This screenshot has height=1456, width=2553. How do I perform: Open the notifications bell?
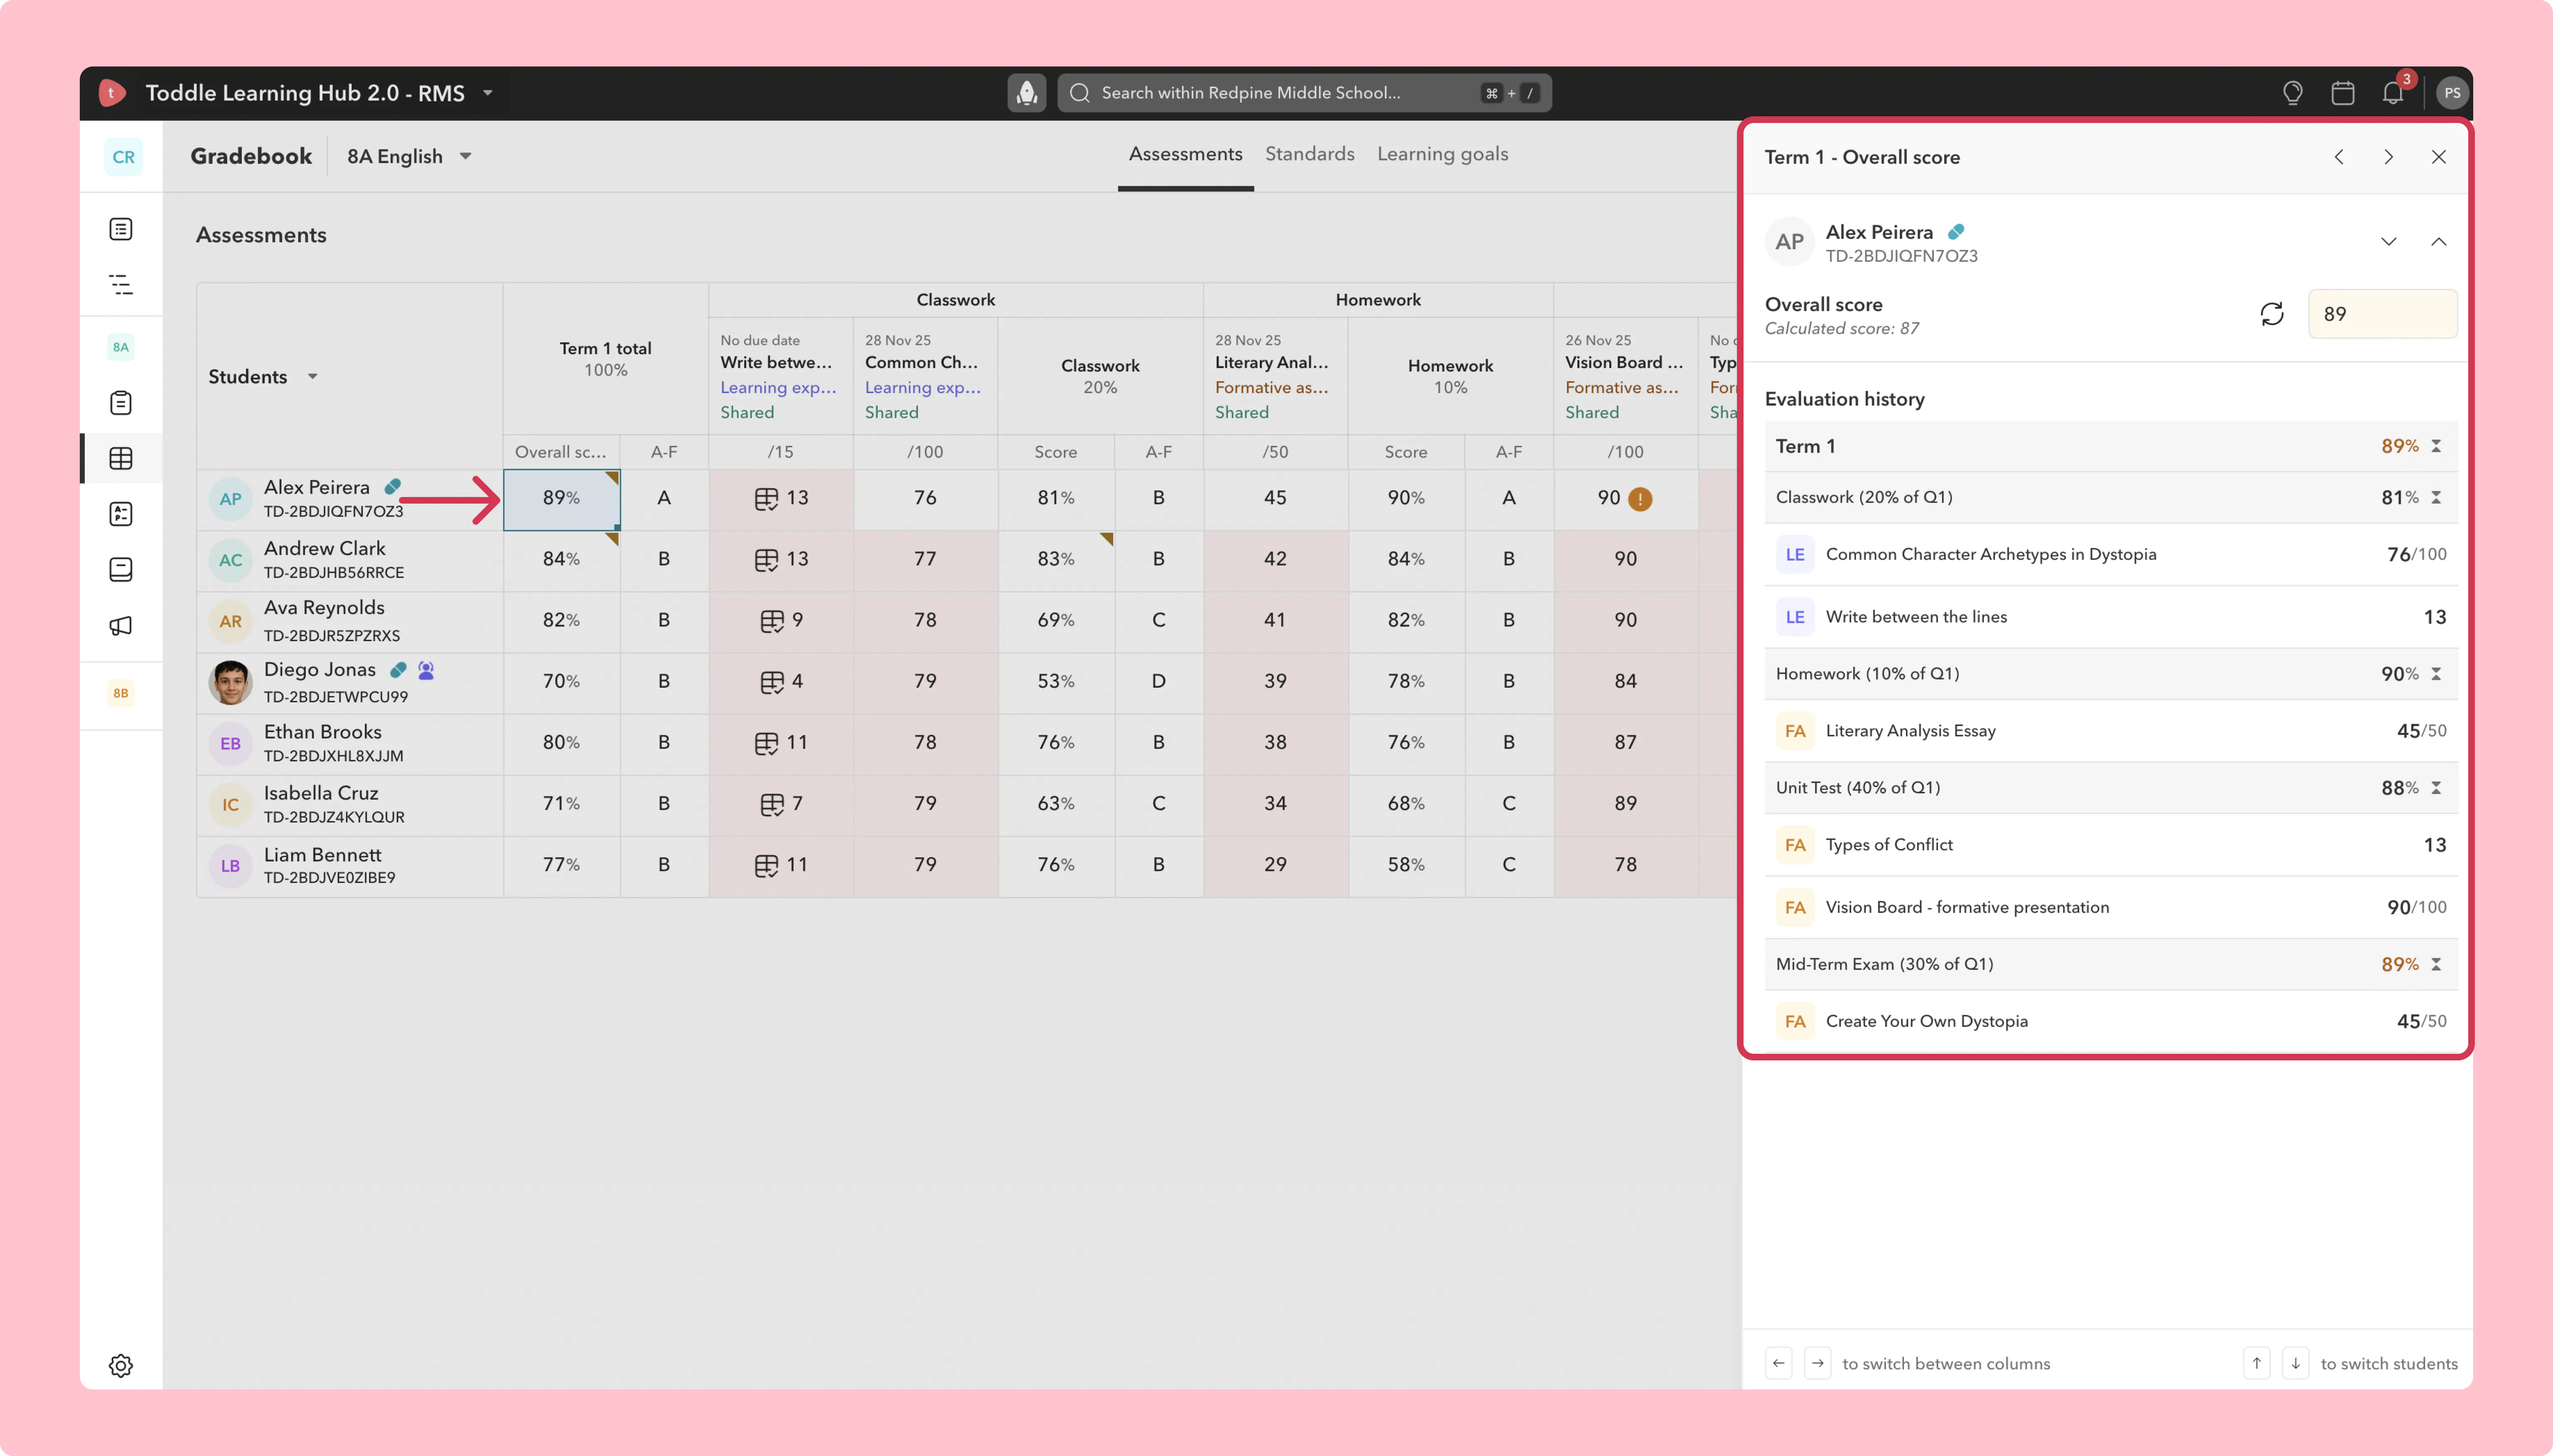pyautogui.click(x=2392, y=93)
